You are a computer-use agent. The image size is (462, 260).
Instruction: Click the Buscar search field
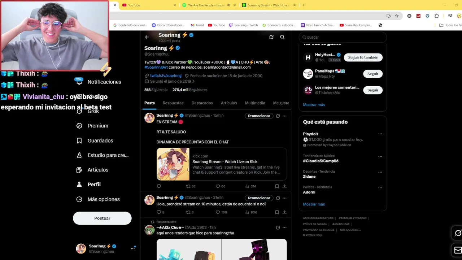pyautogui.click(x=343, y=37)
